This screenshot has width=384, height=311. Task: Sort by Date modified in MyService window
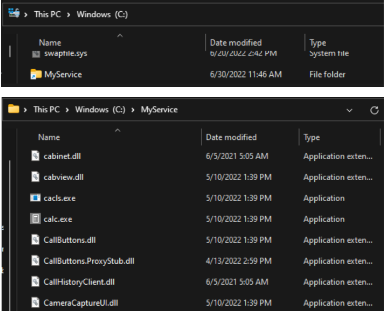point(231,137)
